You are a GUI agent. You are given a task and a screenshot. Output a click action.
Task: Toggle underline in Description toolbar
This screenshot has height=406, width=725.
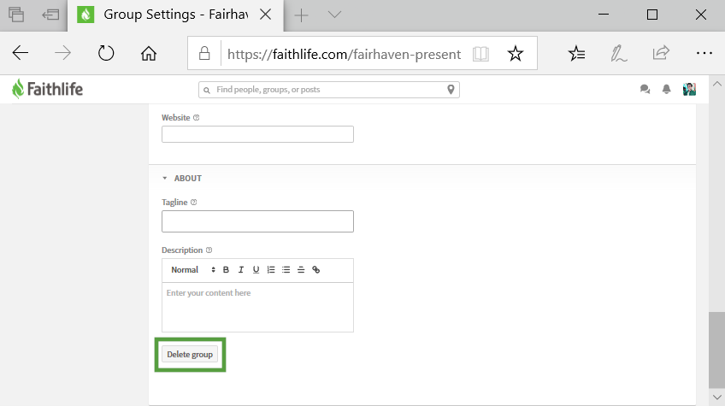(x=256, y=270)
